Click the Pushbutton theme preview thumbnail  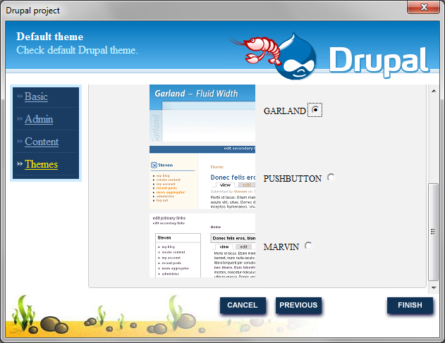click(202, 177)
